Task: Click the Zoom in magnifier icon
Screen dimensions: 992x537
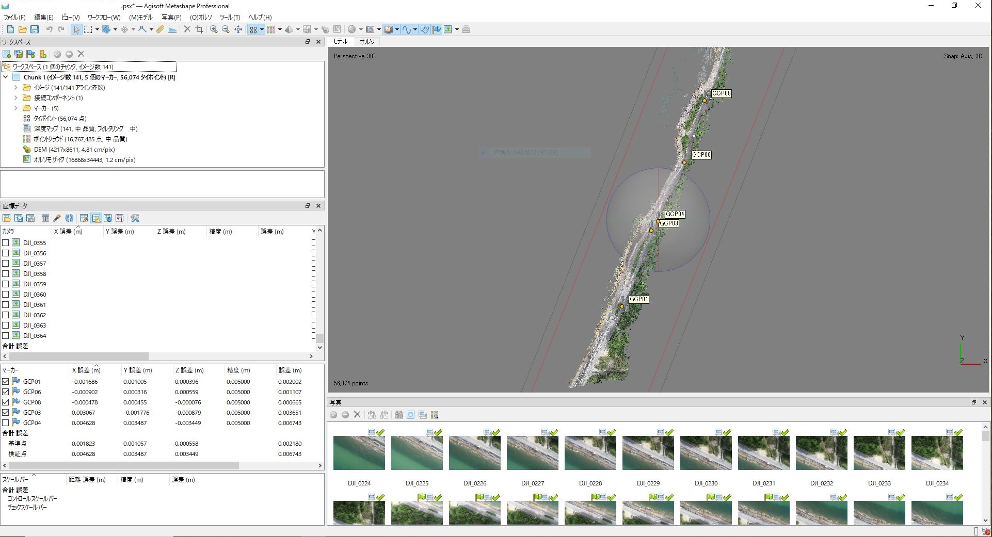Action: click(x=214, y=29)
